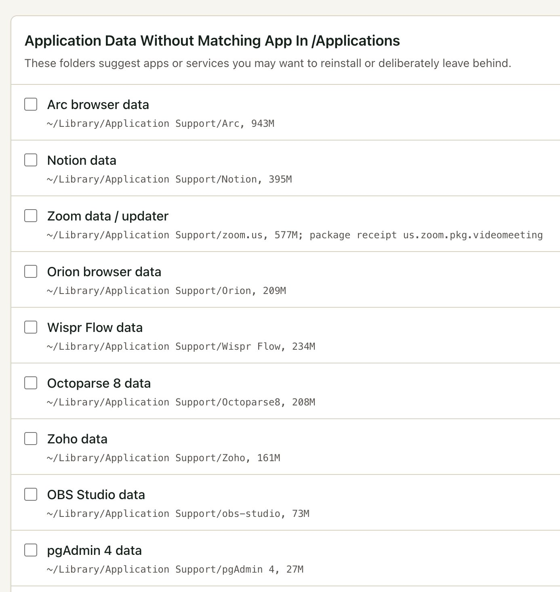This screenshot has width=560, height=592.
Task: Click the 'Orion browser data' label
Action: (x=104, y=272)
